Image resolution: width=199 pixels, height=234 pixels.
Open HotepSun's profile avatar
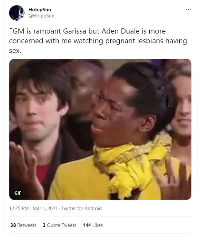click(x=16, y=13)
